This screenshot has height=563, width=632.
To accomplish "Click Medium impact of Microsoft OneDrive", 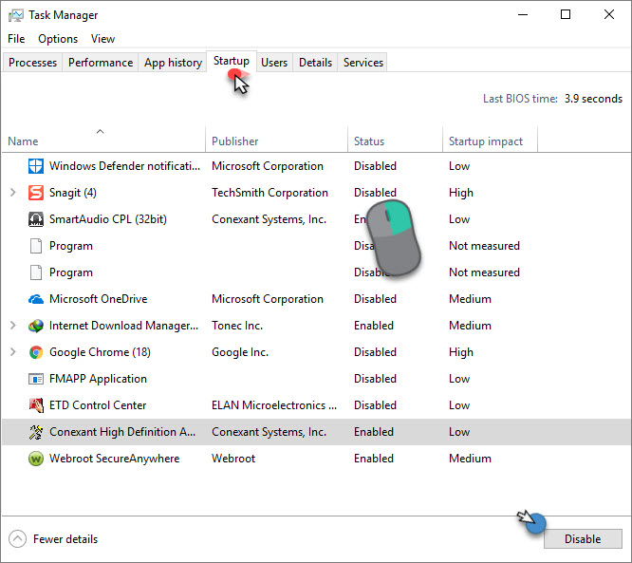I will click(470, 299).
